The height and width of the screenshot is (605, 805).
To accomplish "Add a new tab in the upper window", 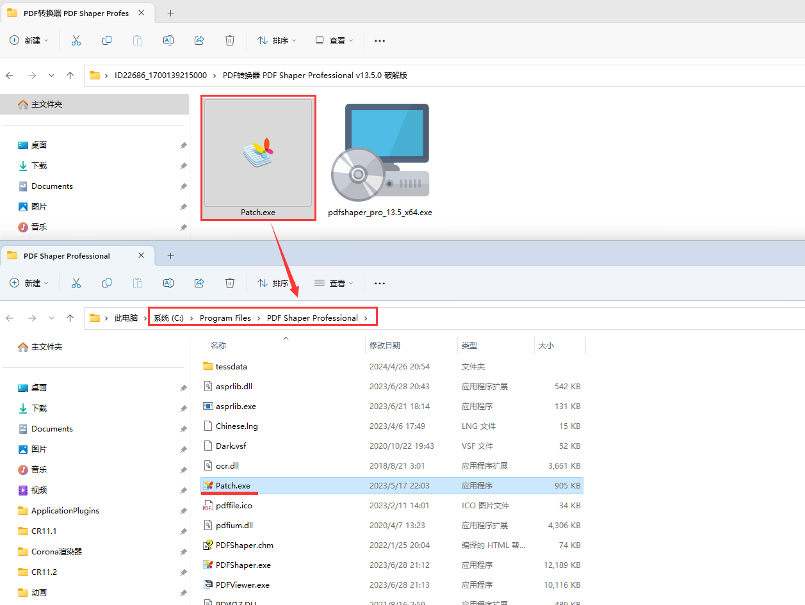I will pos(170,13).
